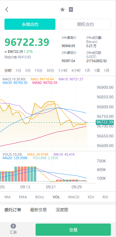Switch to 永续合约 tab

pos(30,24)
